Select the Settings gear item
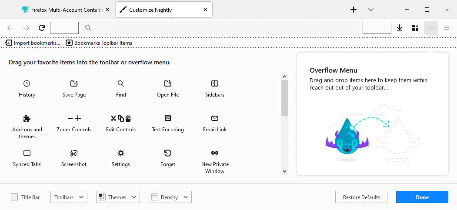 click(x=121, y=158)
